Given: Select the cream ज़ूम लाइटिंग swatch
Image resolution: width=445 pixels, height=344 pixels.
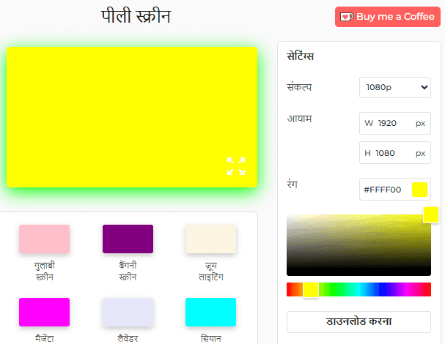Looking at the screenshot, I should pos(210,239).
